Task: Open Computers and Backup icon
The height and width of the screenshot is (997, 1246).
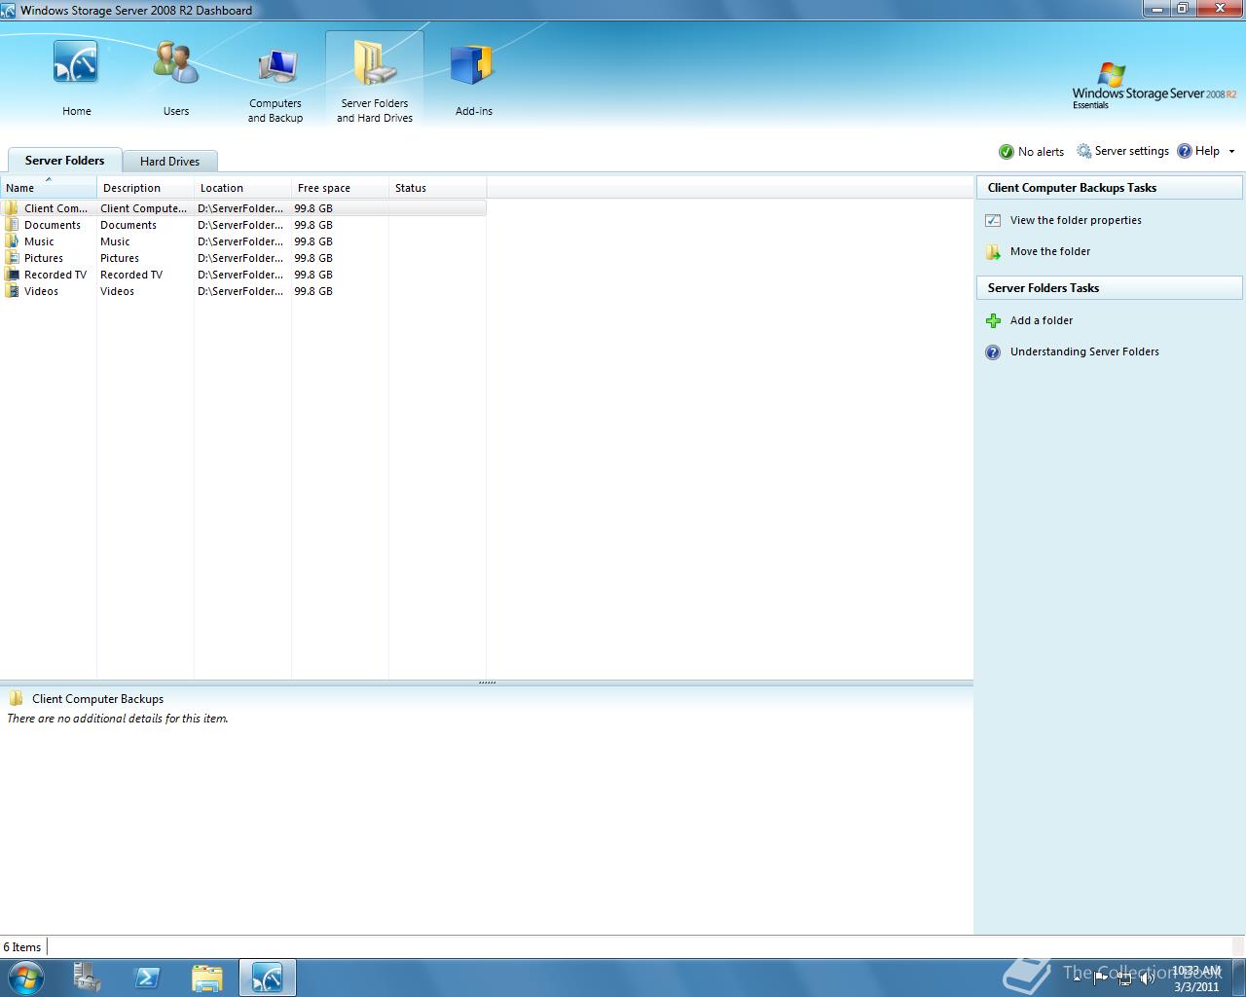Action: [276, 65]
